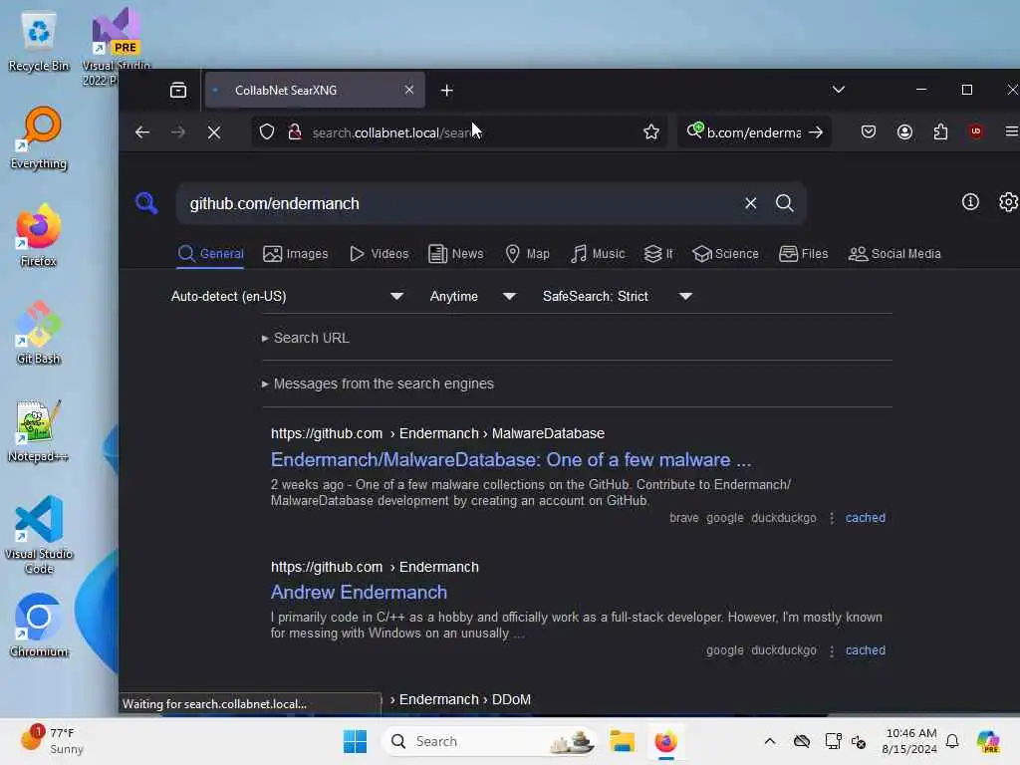Open Firefox View tab overview icon
The height and width of the screenshot is (765, 1020).
[x=178, y=90]
